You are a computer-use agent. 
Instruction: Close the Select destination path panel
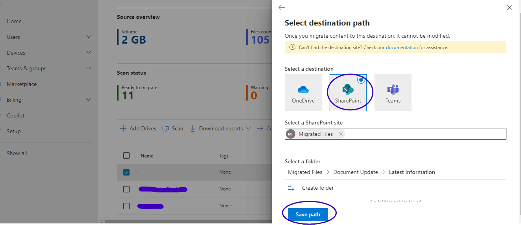(510, 7)
